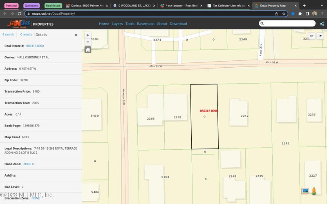This screenshot has height=204, width=327.
Task: Click the search magnifier icon
Action: point(262,23)
